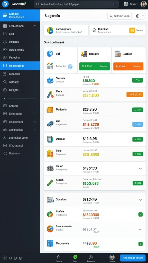This screenshot has height=263, width=148.
Task: Open the Nacerry sidebar item with magnifier
Action: [20, 82]
